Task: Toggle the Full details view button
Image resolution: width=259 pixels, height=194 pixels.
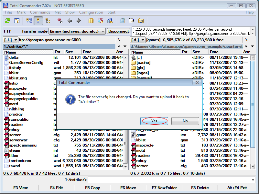Action: [x=38, y=21]
